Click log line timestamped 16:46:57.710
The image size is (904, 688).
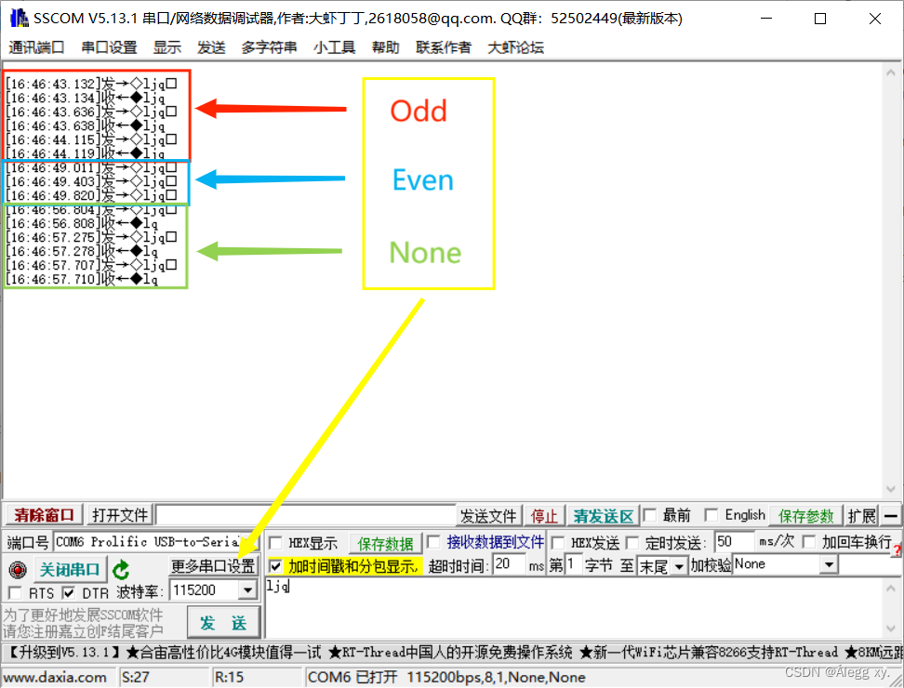tap(82, 279)
